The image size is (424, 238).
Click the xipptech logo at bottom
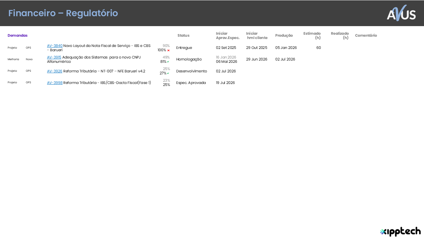400,232
